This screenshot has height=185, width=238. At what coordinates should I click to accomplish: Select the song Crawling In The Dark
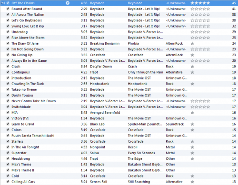pyautogui.click(x=28, y=84)
